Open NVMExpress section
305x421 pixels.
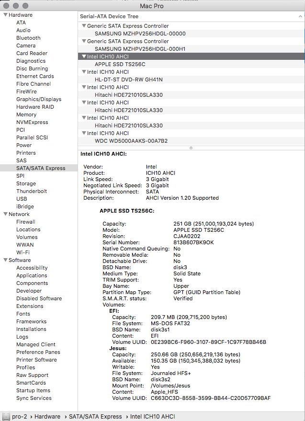(32, 122)
